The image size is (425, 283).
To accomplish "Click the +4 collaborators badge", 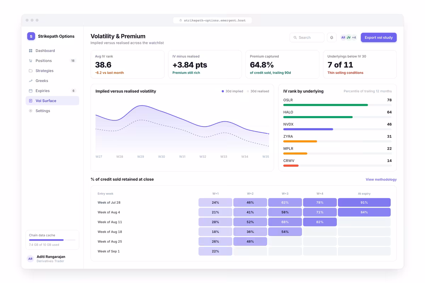I will (354, 37).
